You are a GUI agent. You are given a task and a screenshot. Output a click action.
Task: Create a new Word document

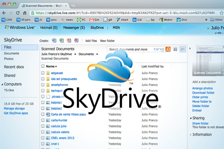pyautogui.click(x=54, y=41)
